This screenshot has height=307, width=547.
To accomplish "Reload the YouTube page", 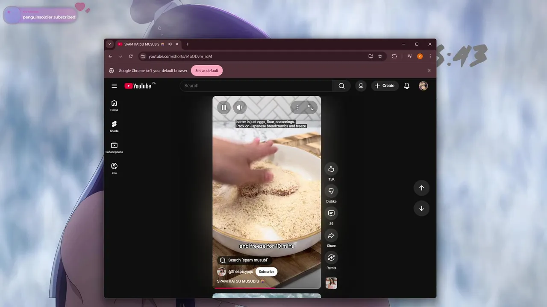I will [131, 56].
